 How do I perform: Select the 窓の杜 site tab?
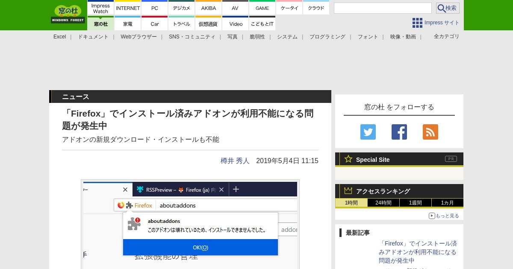click(100, 23)
